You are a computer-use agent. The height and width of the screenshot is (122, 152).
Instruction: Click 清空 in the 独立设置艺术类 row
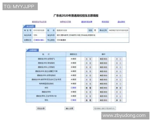pos(119,71)
